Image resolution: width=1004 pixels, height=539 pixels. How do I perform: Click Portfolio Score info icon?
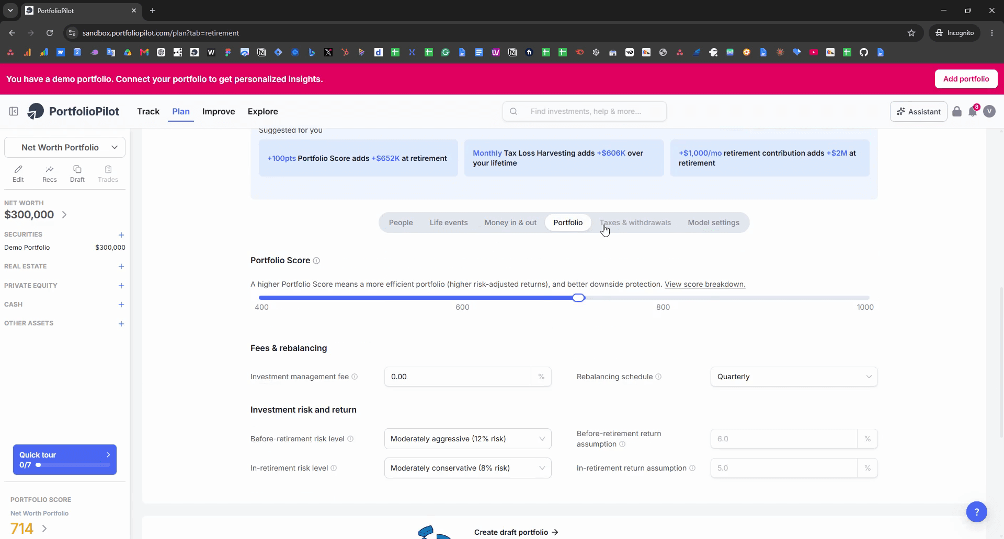316,261
